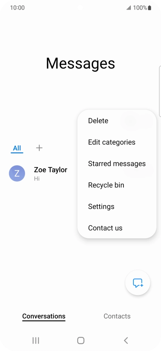Tap the edge panel handle

point(160,91)
